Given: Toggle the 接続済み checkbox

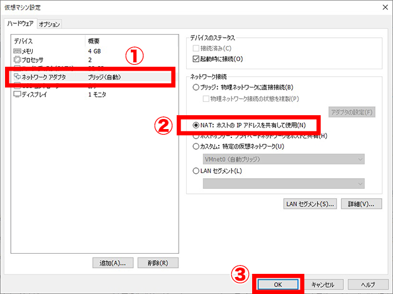Looking at the screenshot, I should (196, 48).
